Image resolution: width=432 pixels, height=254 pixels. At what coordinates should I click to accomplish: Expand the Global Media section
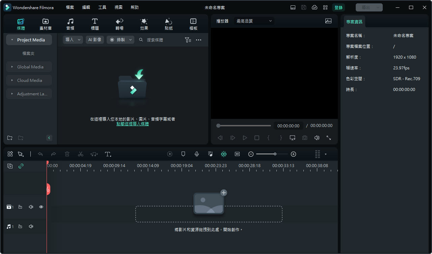pyautogui.click(x=29, y=67)
